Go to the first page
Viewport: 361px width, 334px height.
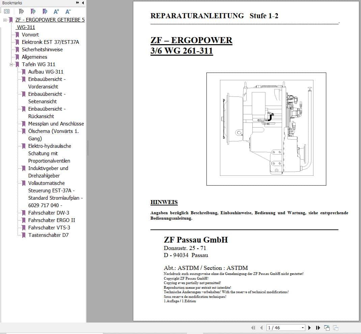pyautogui.click(x=253, y=328)
